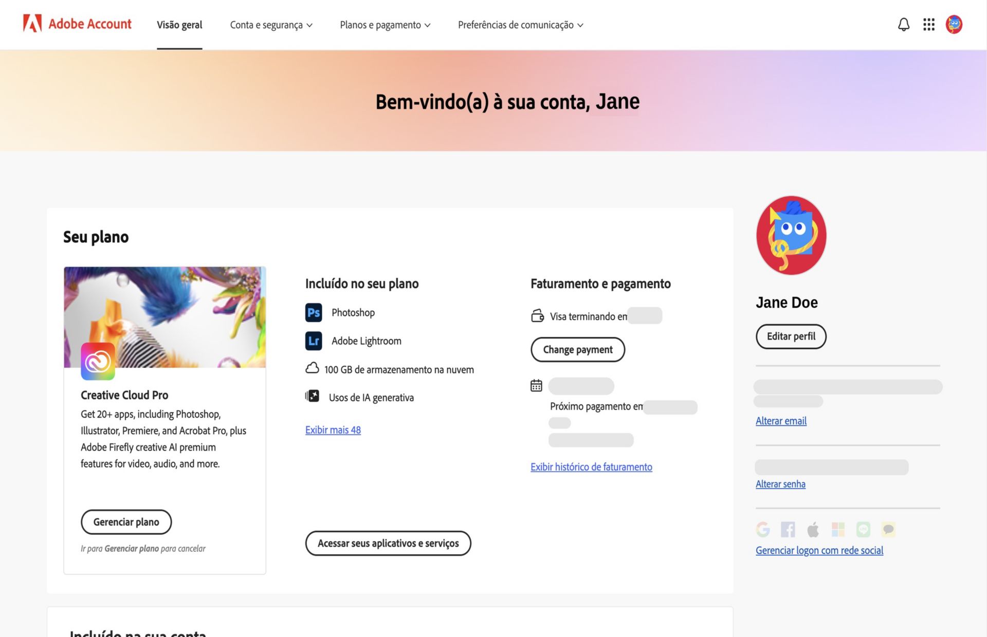Open Exibir histórico de faturamento link
Screen dimensions: 987x637
[591, 467]
